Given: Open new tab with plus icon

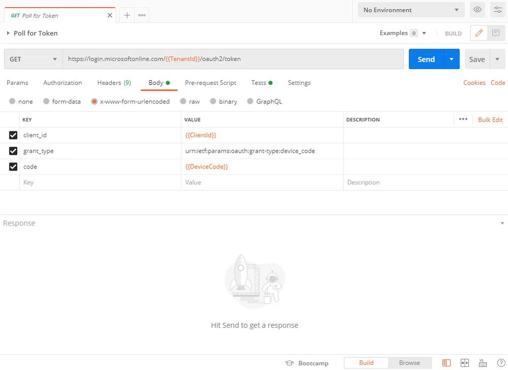Looking at the screenshot, I should (127, 15).
